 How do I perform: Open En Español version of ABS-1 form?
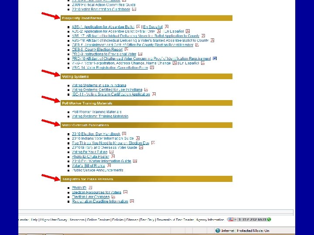(x=153, y=27)
